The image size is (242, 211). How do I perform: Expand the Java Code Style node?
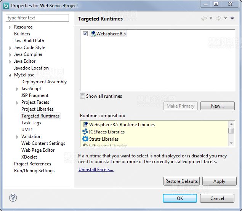coord(10,48)
